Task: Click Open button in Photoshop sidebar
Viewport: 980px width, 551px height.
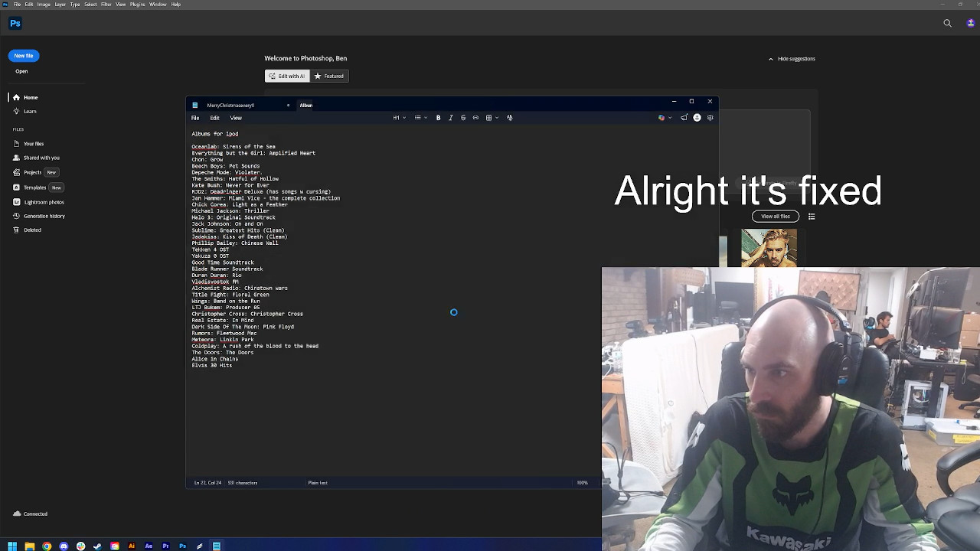Action: [21, 71]
